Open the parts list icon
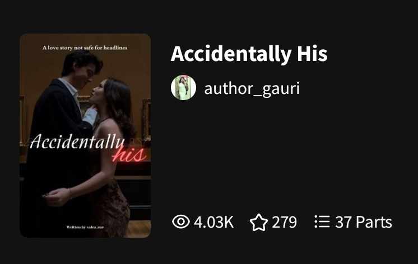The width and height of the screenshot is (418, 264). [322, 221]
